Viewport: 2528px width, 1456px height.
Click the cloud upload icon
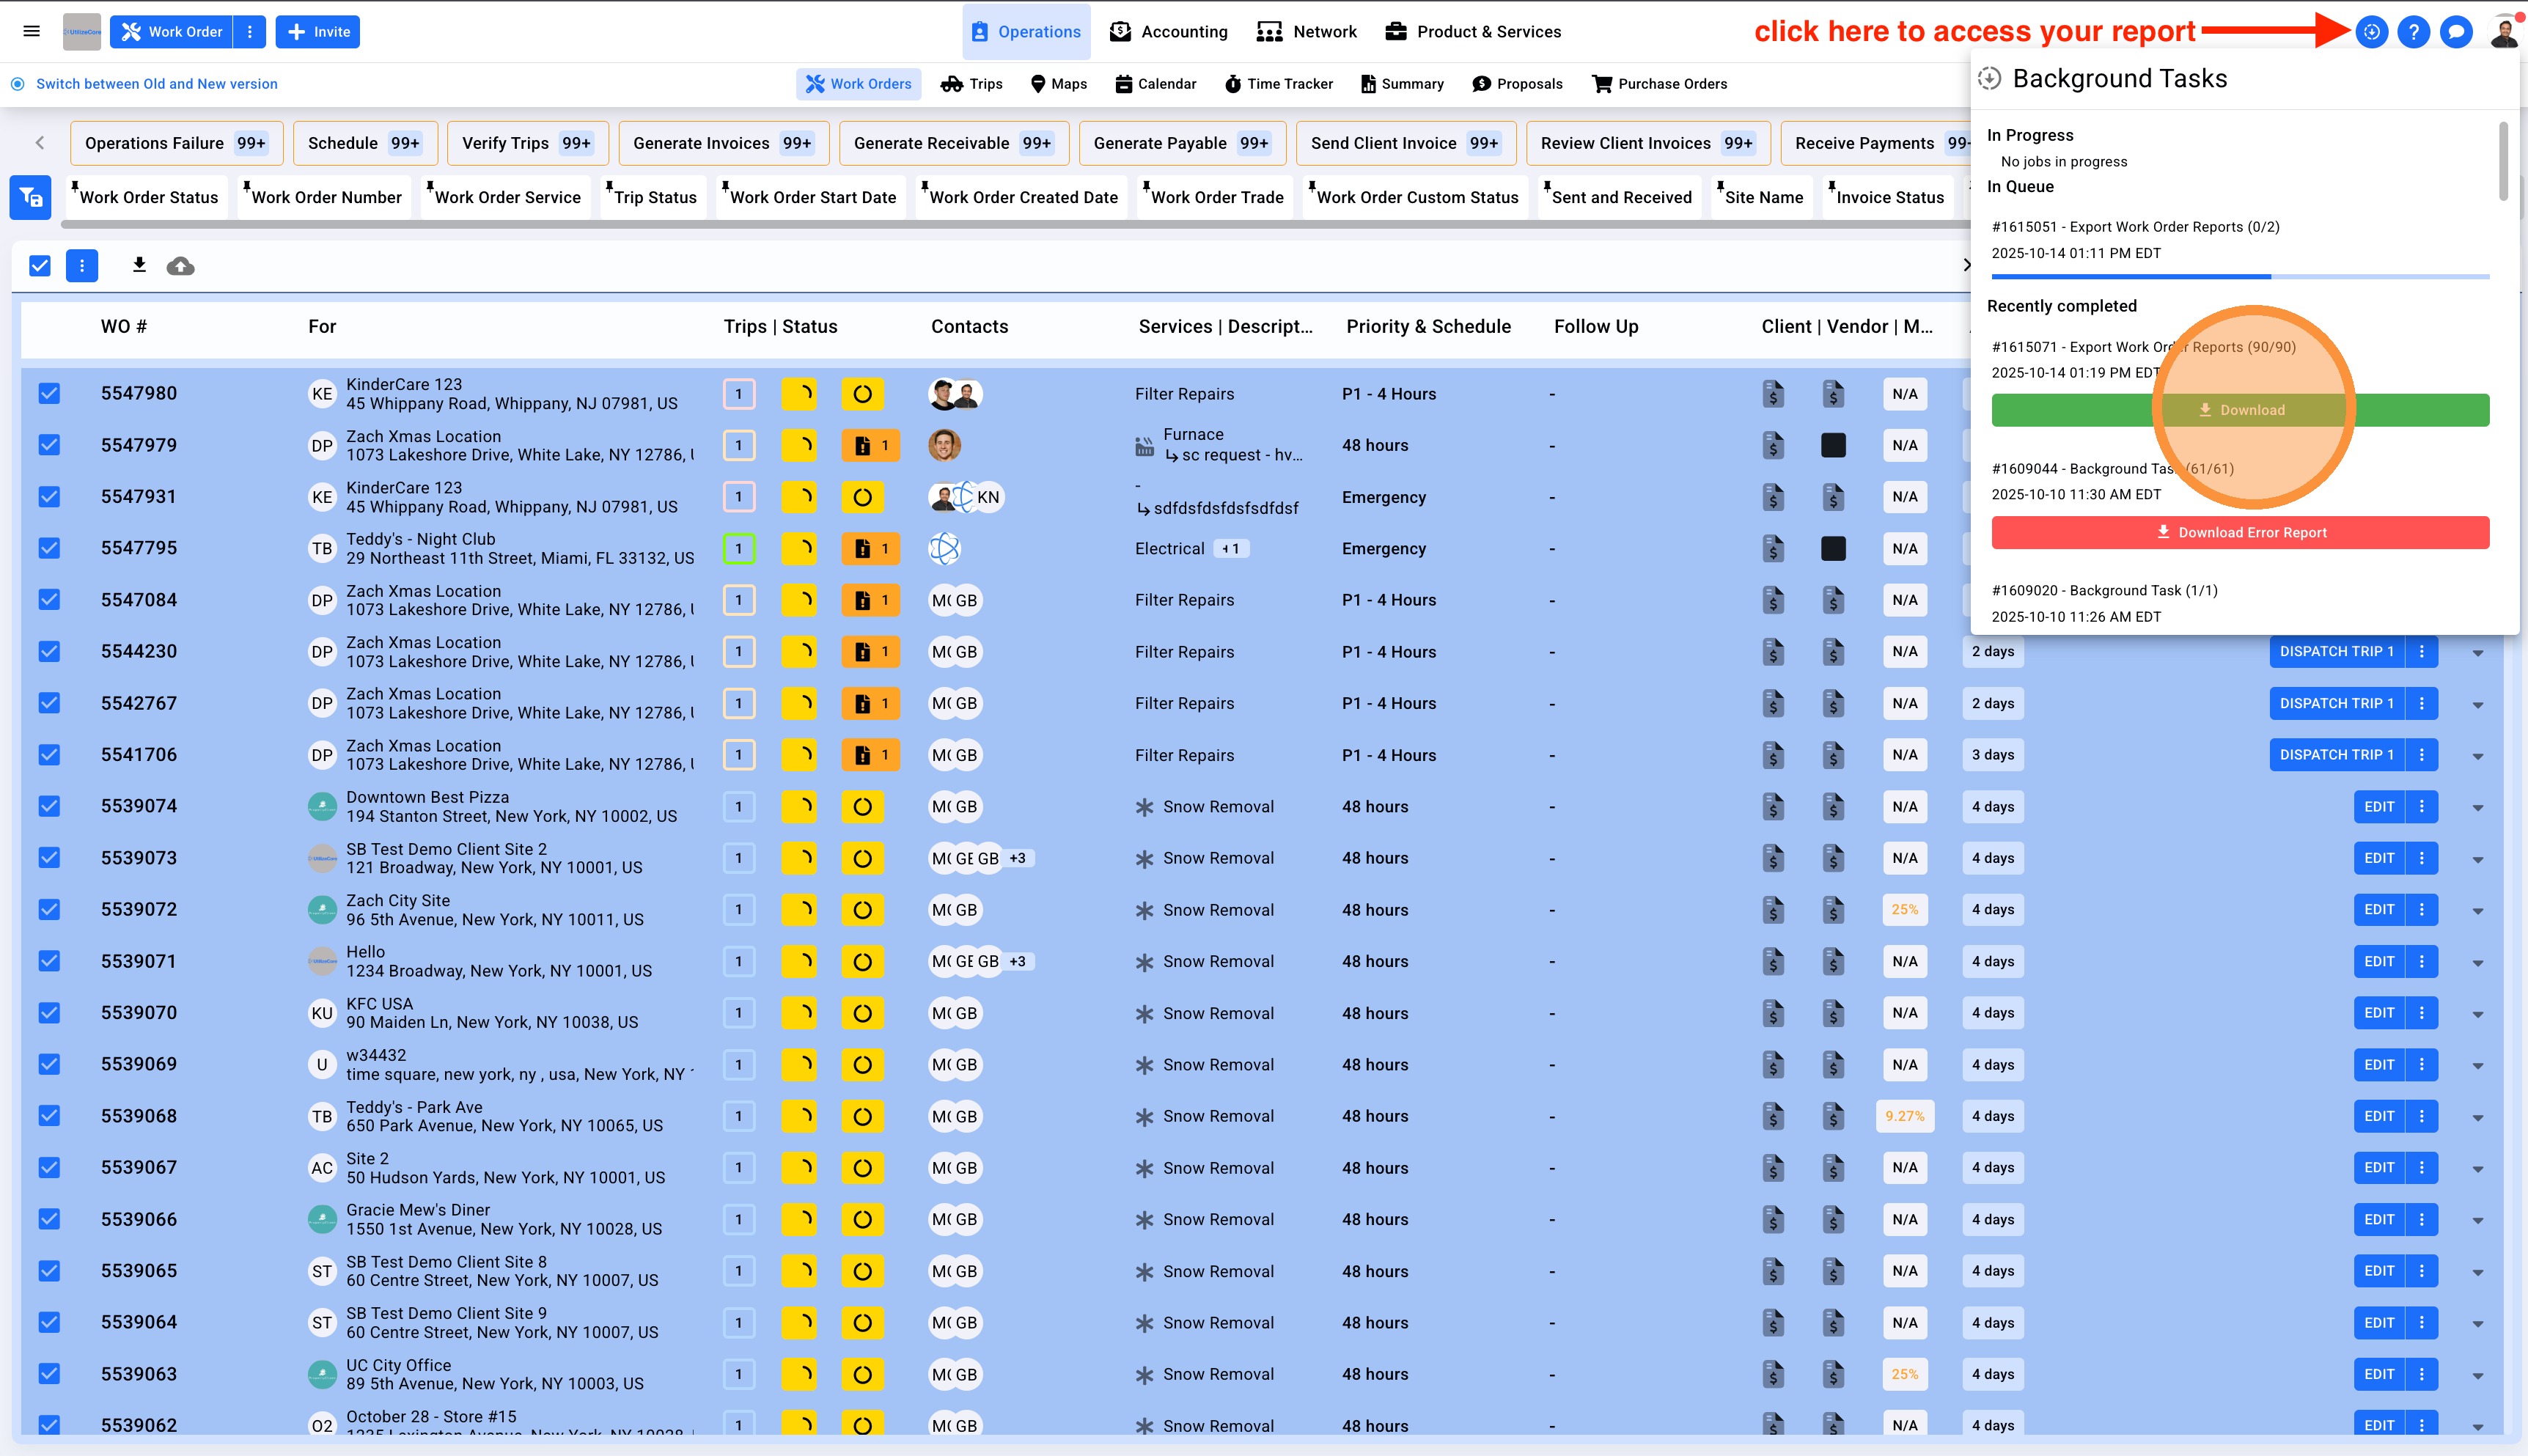tap(180, 266)
